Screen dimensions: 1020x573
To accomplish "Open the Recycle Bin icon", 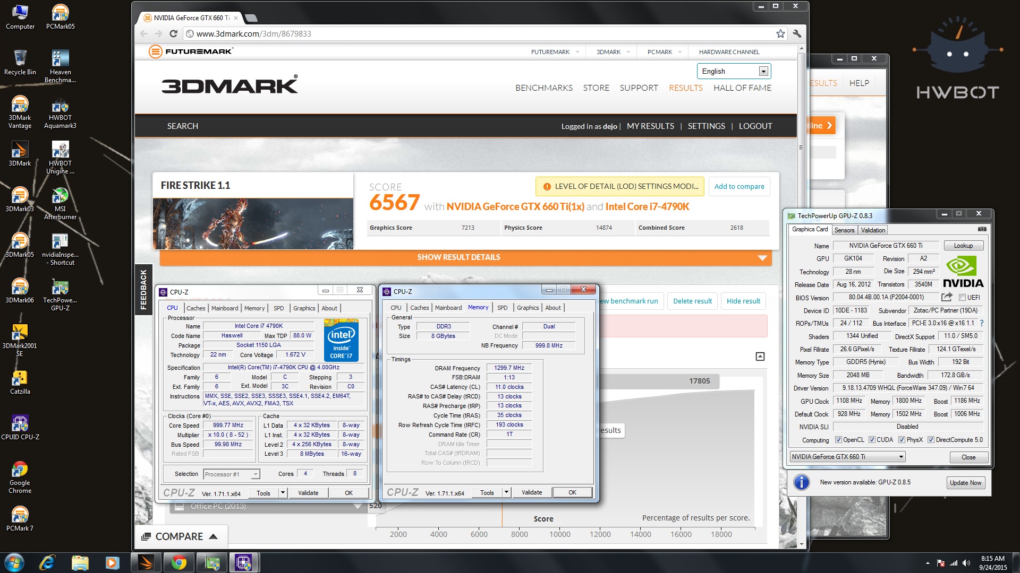I will click(20, 63).
